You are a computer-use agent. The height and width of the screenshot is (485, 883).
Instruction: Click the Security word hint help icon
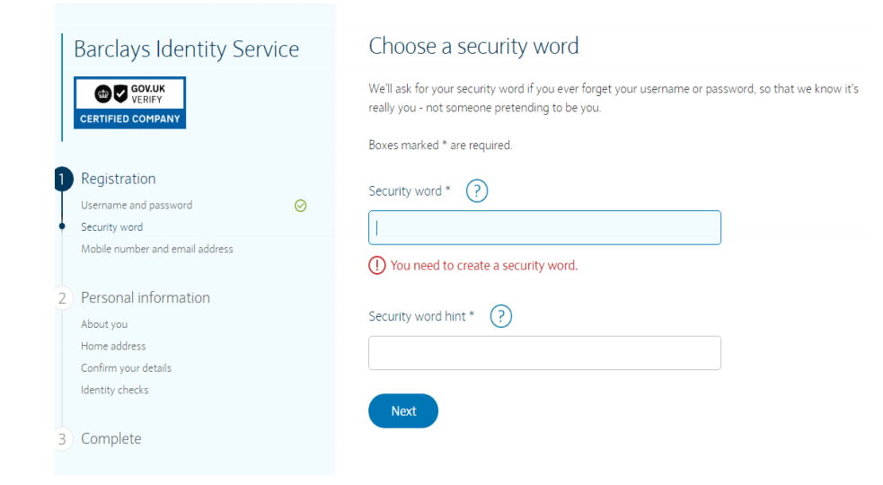pyautogui.click(x=500, y=316)
